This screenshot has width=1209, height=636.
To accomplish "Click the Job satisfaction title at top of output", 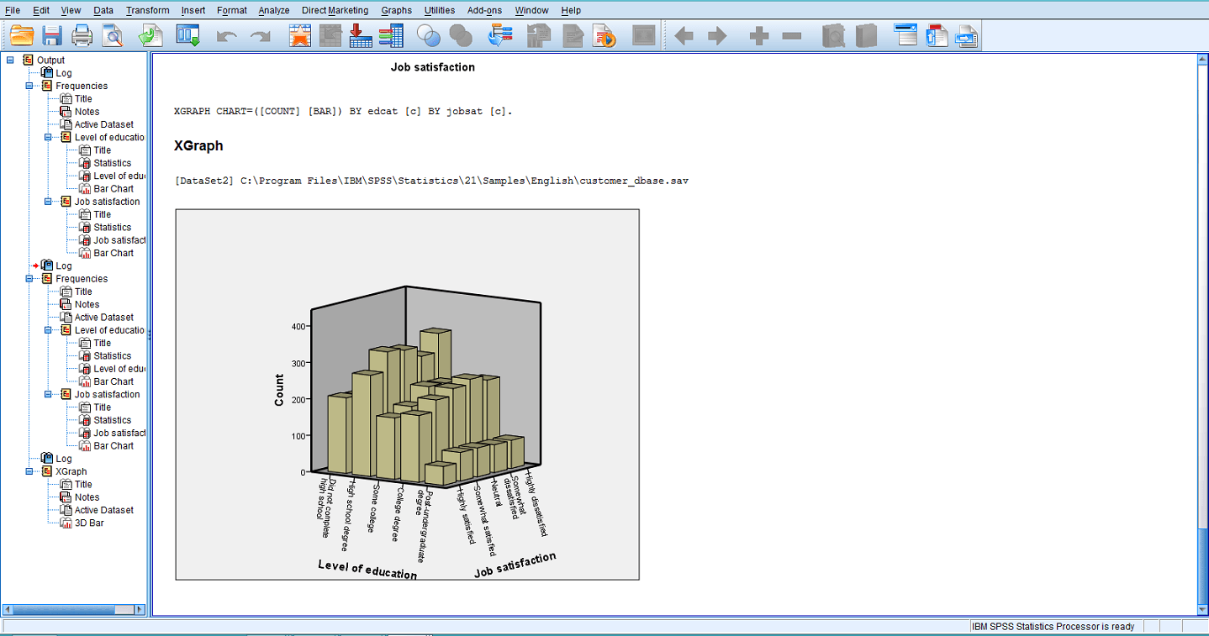I will click(x=433, y=67).
